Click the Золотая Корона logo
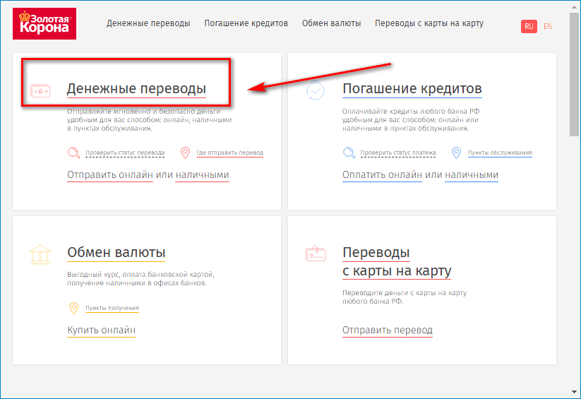 coord(44,24)
